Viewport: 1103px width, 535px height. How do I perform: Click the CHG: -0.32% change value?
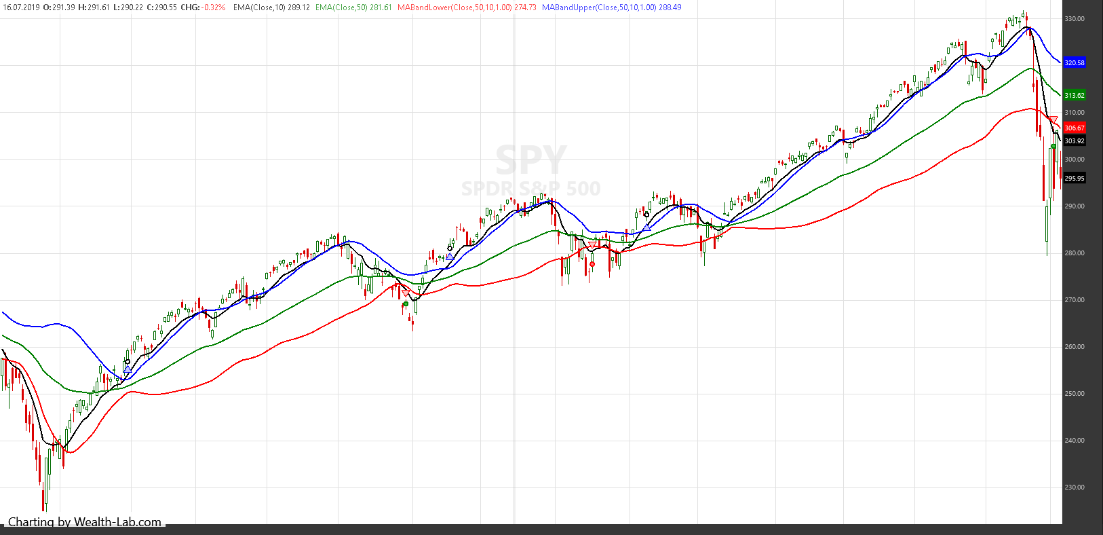pyautogui.click(x=203, y=7)
